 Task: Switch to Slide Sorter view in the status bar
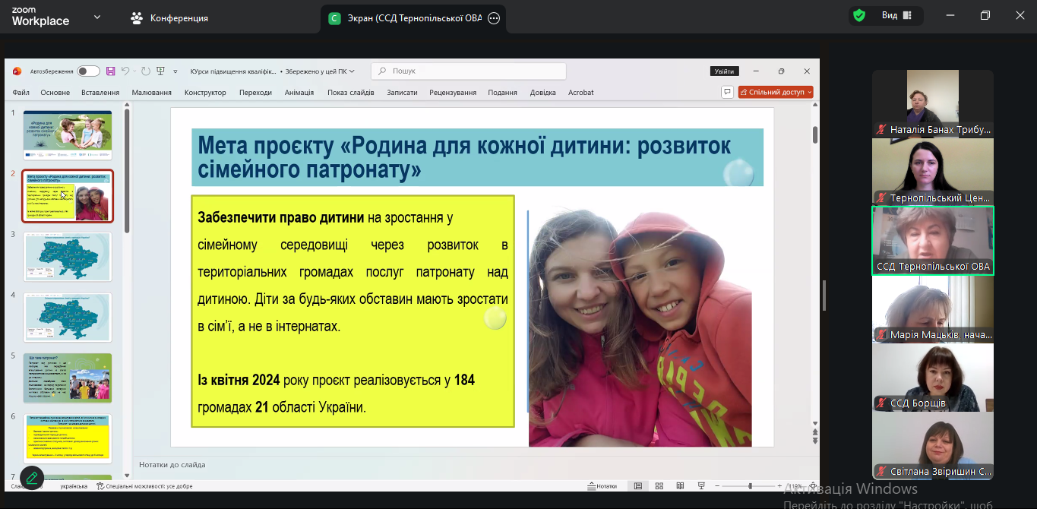pyautogui.click(x=659, y=486)
